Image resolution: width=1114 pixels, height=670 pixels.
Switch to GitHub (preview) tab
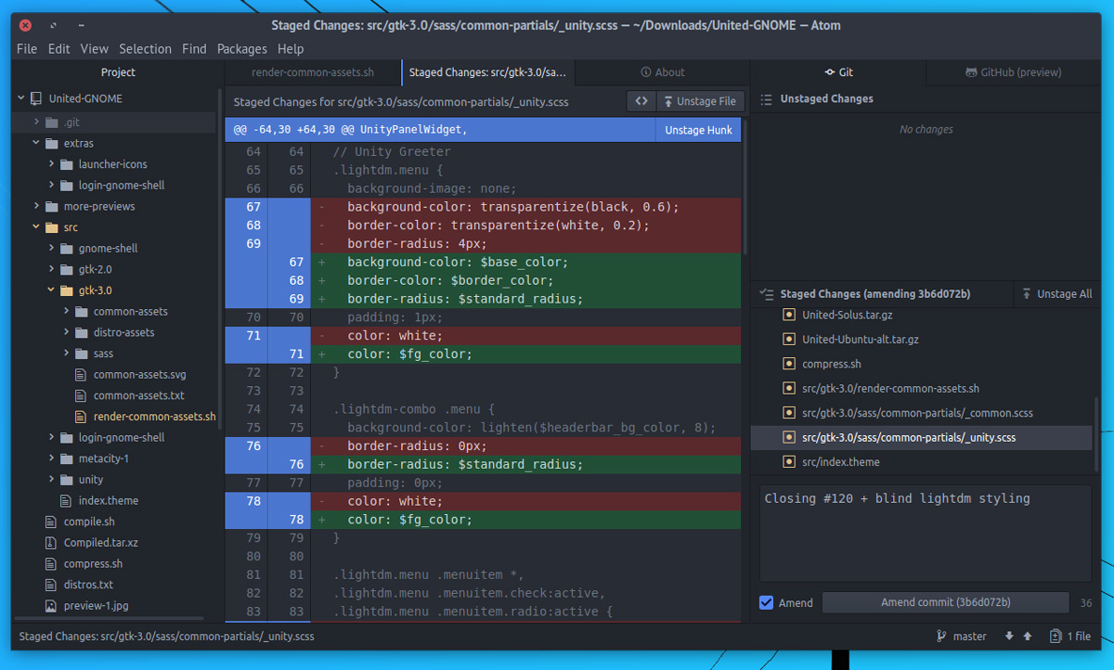click(1013, 72)
